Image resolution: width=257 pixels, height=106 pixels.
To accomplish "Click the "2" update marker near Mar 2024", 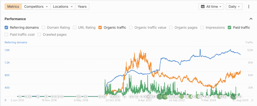I will point(208,96).
